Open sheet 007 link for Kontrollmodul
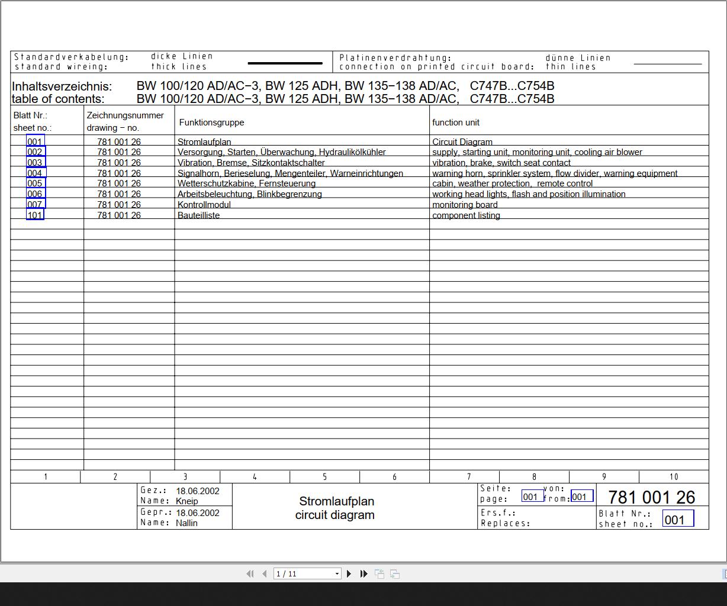The height and width of the screenshot is (606, 727). (x=36, y=204)
